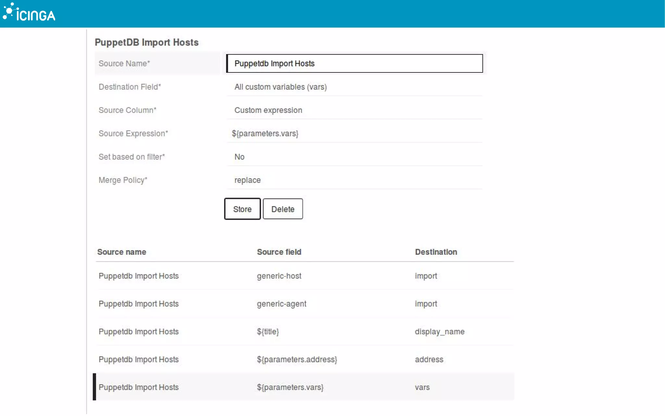Viewport: 665px width, 416px height.
Task: Click the Source field column header
Action: click(x=279, y=252)
